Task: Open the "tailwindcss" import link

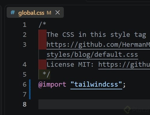Action: pyautogui.click(x=96, y=85)
